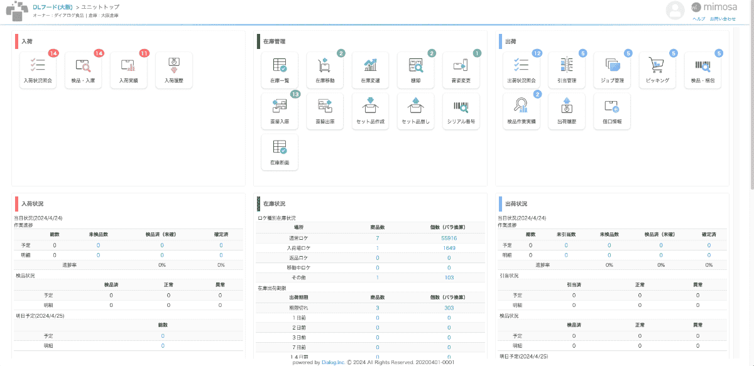Open the 出荷履歴 shipping history tile
Screen dimensions: 754x366
click(567, 111)
